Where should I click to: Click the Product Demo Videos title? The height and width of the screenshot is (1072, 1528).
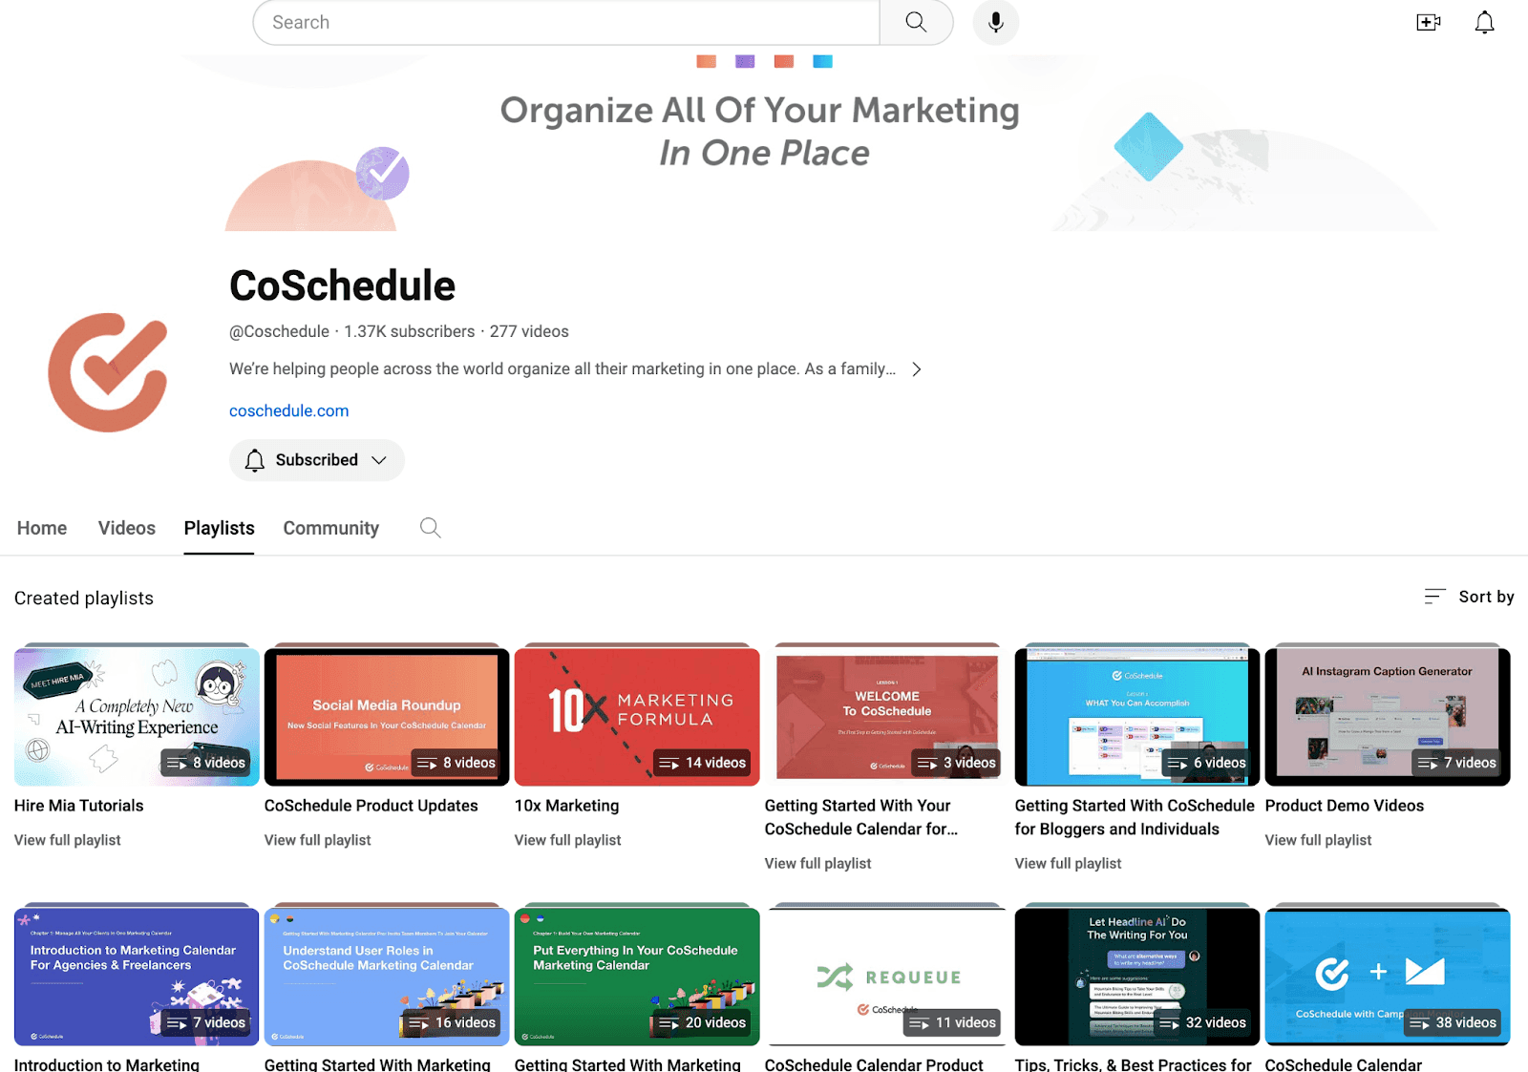(x=1345, y=806)
